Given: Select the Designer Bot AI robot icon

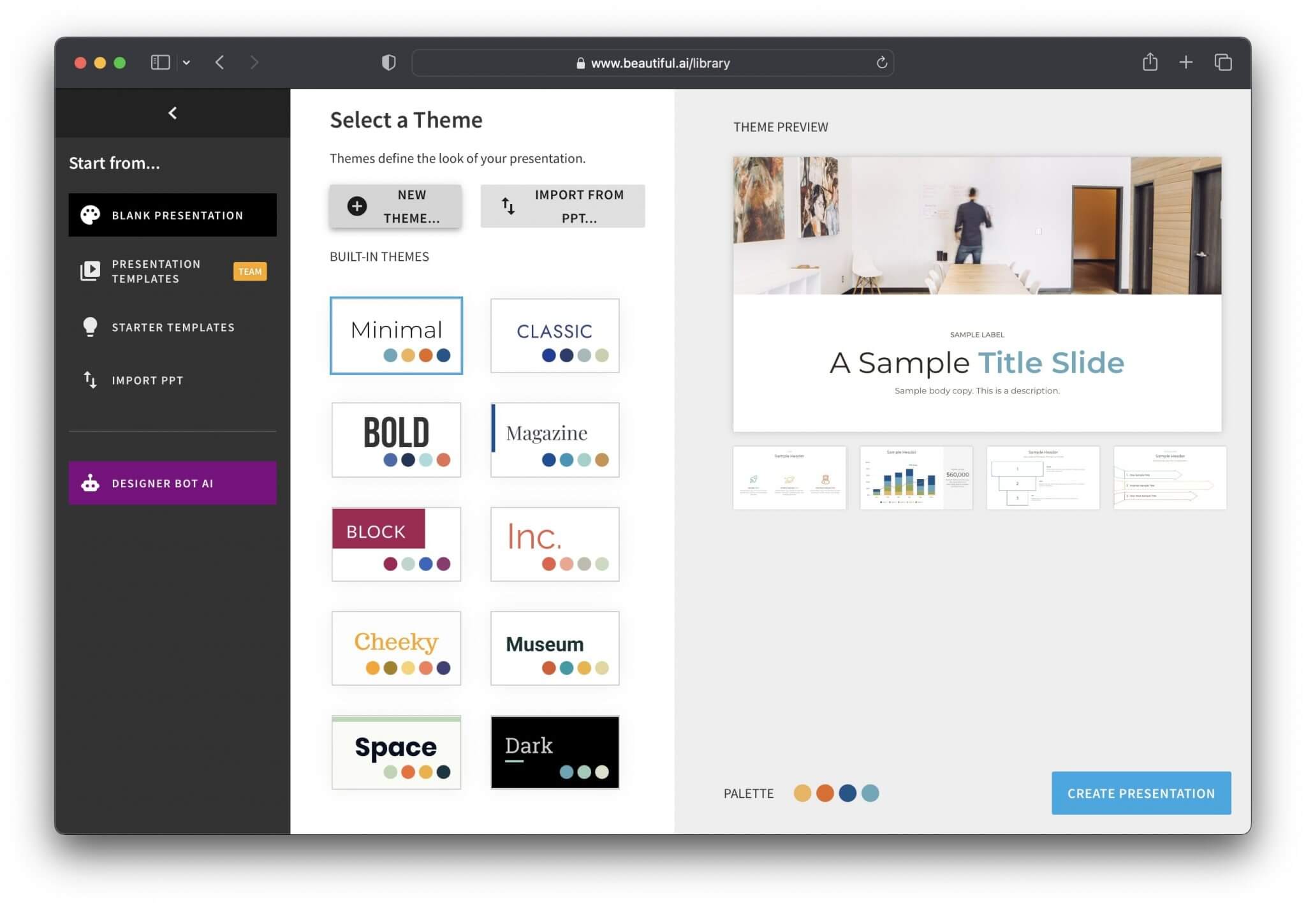Looking at the screenshot, I should (x=91, y=483).
